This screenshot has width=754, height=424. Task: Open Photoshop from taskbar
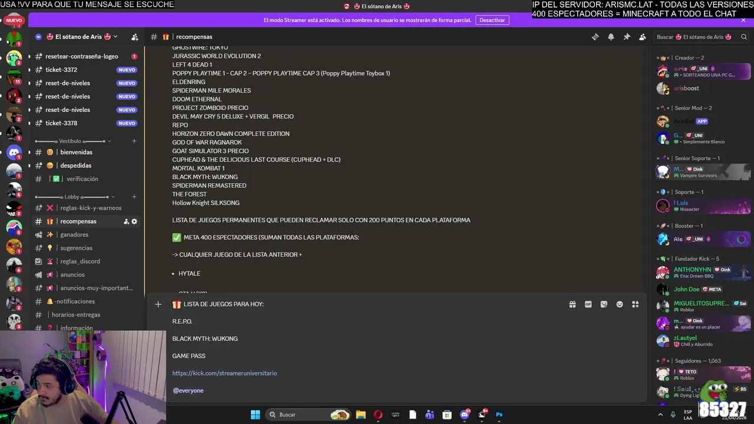click(x=499, y=415)
